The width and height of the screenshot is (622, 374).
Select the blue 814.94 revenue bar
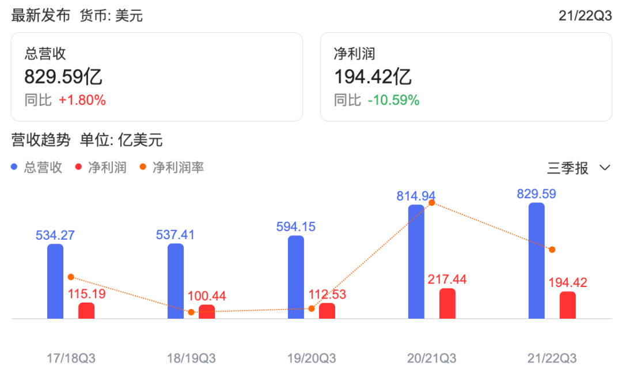click(x=416, y=262)
